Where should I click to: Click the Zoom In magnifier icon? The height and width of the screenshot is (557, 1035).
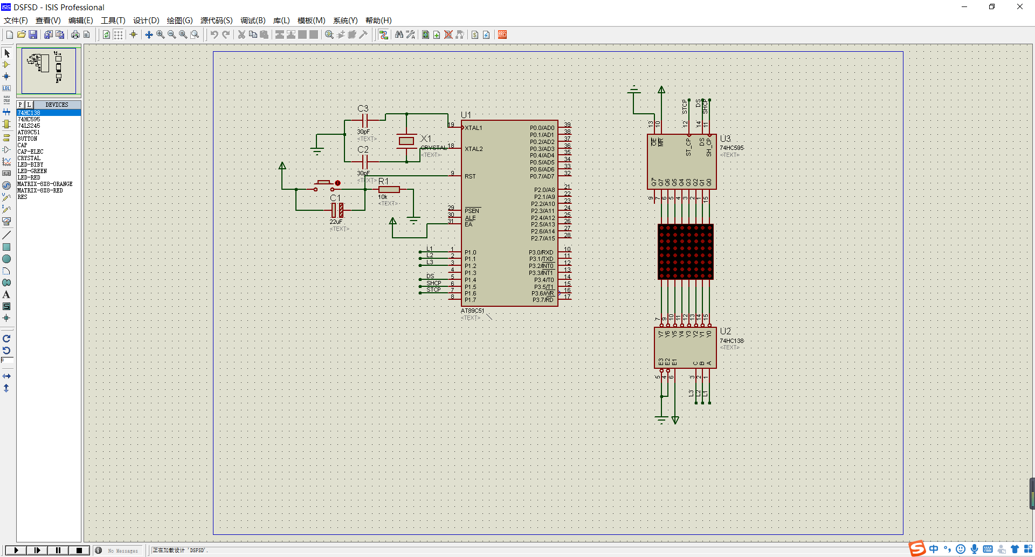click(161, 35)
